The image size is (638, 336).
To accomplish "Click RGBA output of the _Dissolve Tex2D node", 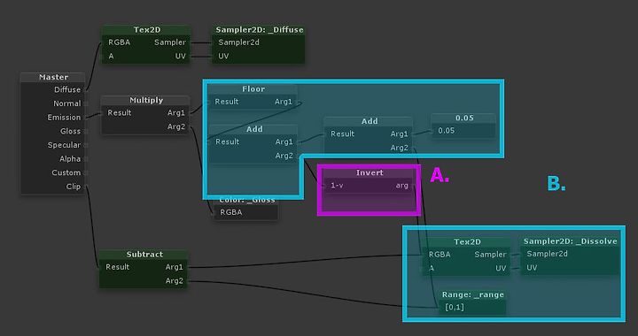I will (440, 255).
